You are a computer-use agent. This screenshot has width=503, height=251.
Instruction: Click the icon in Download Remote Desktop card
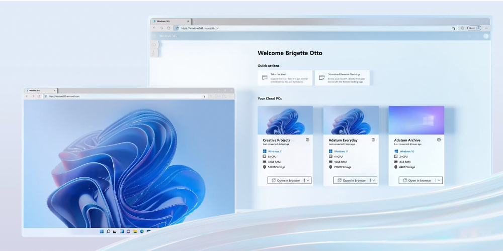pos(322,78)
